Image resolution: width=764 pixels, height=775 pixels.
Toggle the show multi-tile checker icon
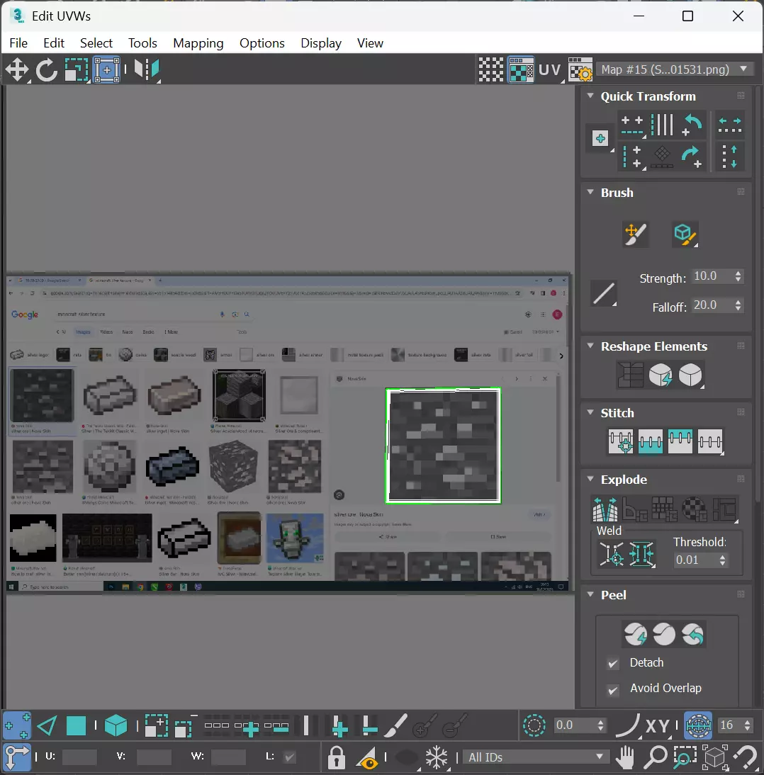(491, 69)
